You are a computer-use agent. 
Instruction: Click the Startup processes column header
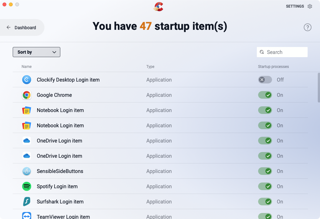pyautogui.click(x=273, y=67)
